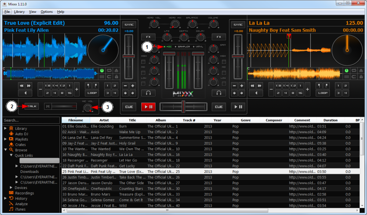Click the TALK microphone button
Image resolution: width=367 pixels, height=215 pixels.
pyautogui.click(x=32, y=106)
